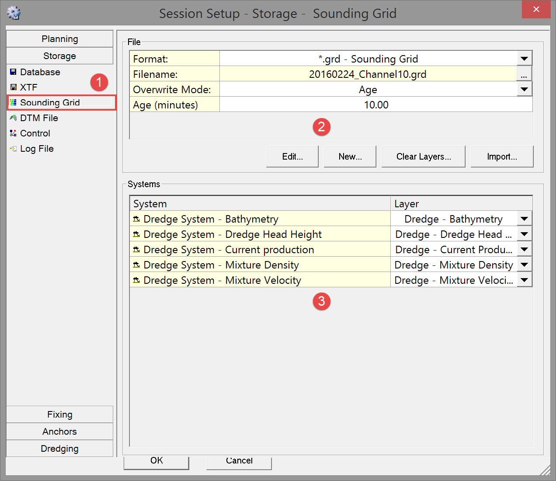
Task: Click the Log File icon
Action: point(13,149)
